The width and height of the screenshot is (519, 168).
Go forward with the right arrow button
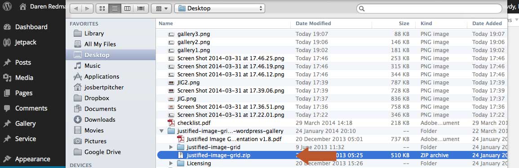(x=87, y=9)
